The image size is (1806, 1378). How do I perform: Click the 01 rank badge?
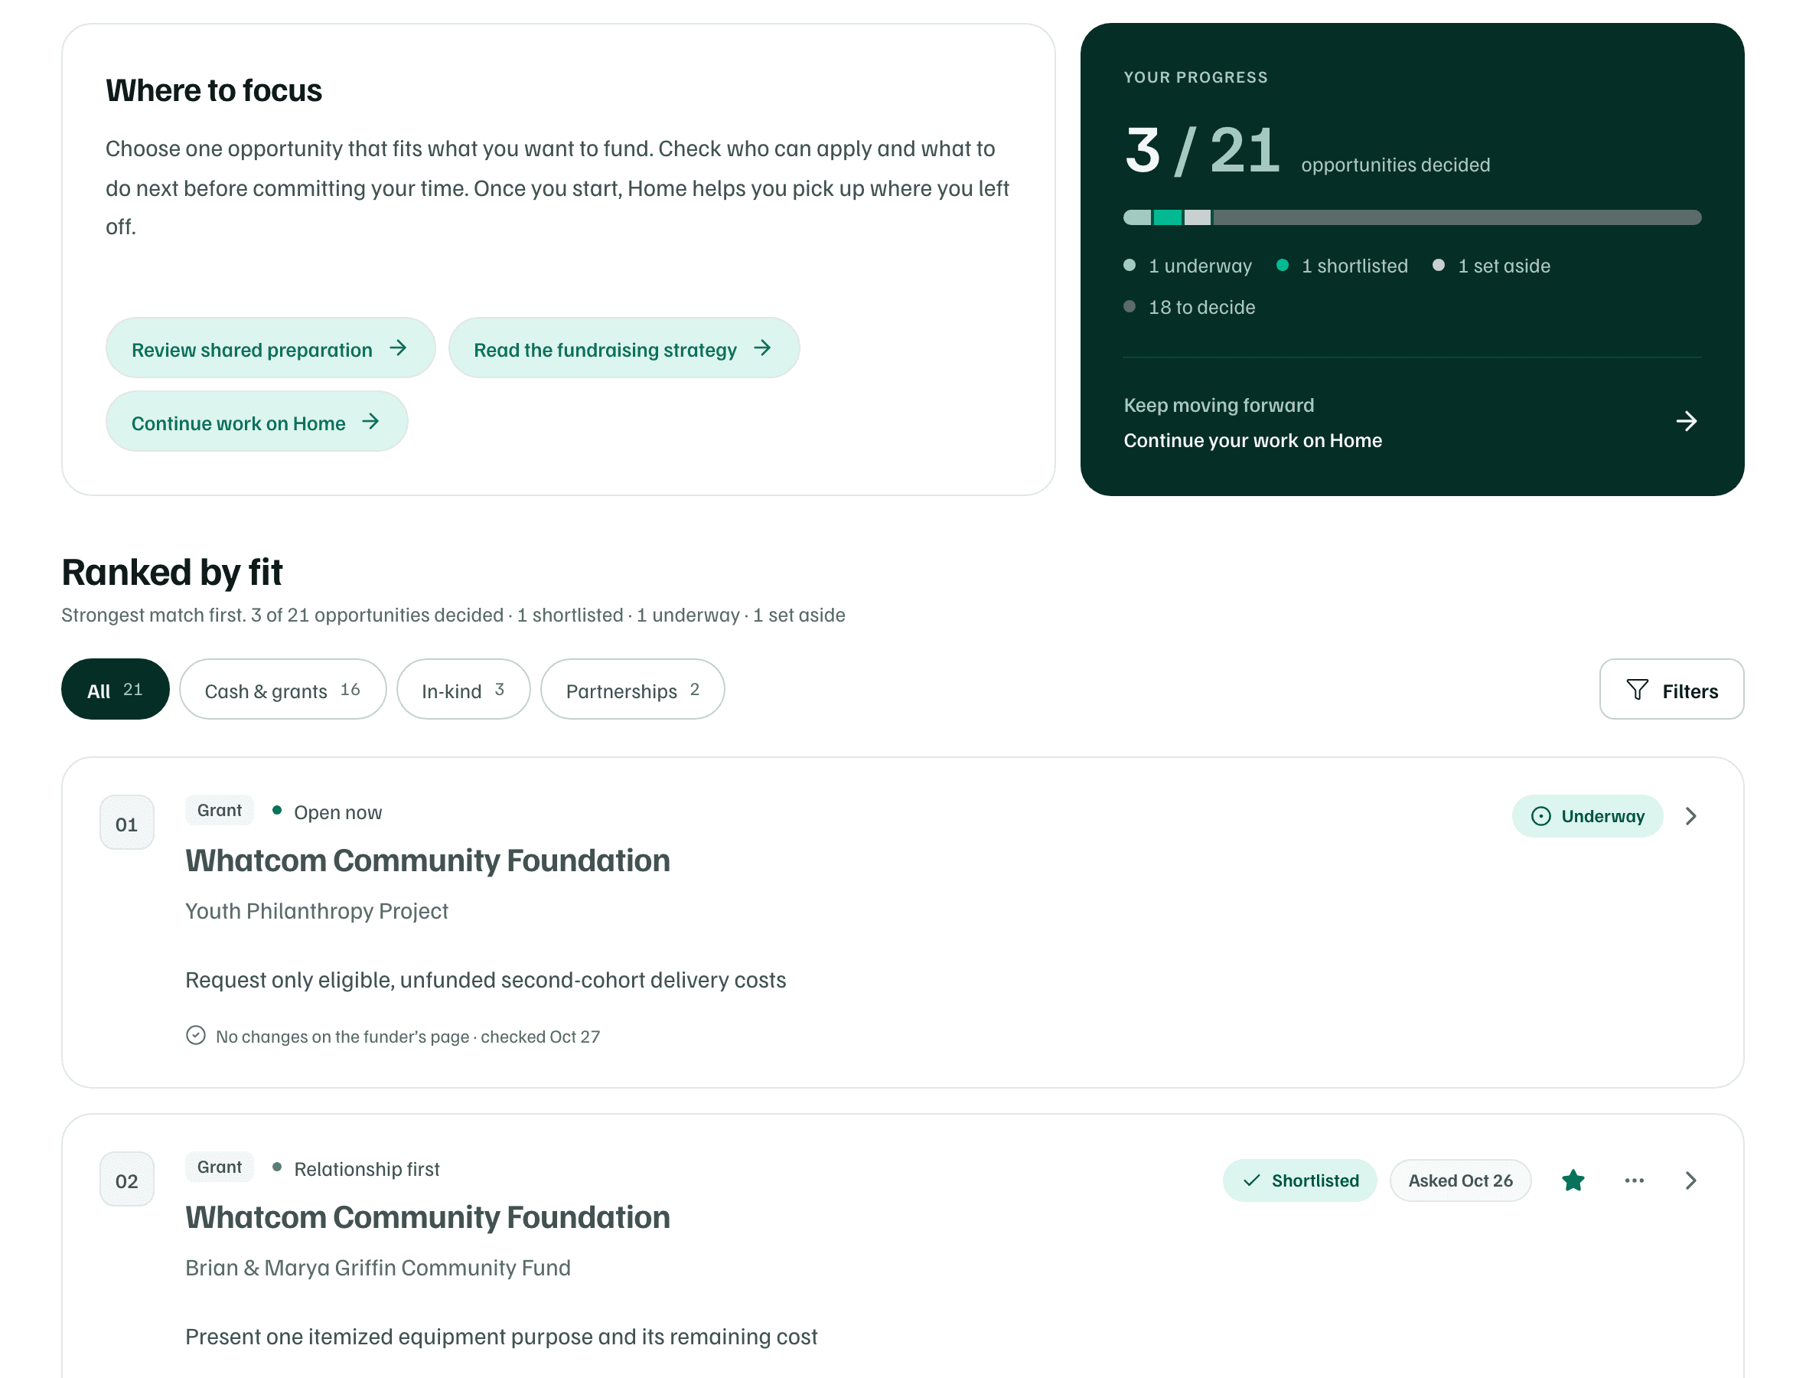click(126, 823)
